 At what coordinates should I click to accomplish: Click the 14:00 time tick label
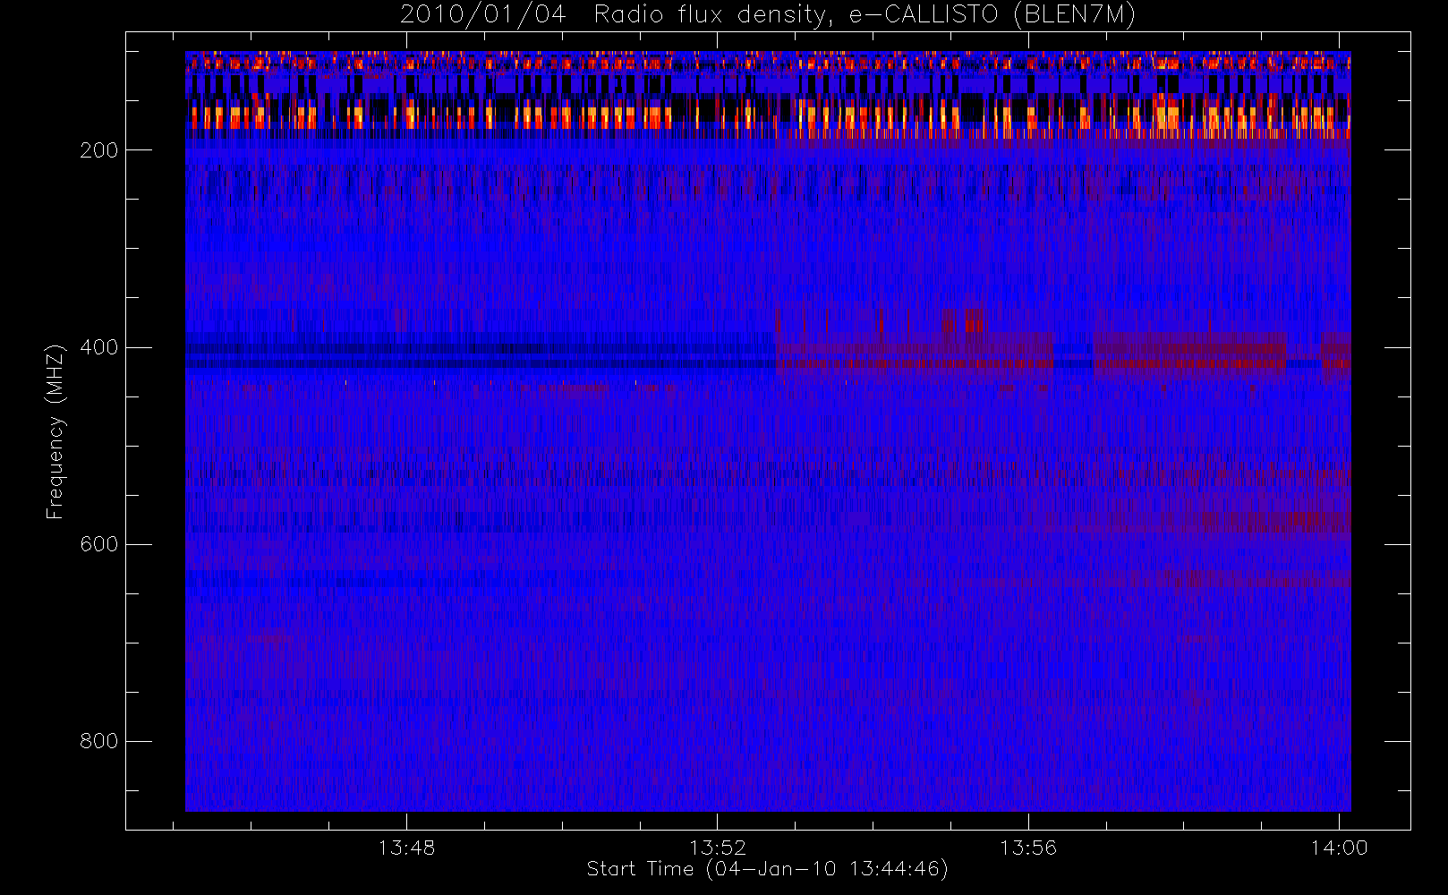(x=1339, y=848)
